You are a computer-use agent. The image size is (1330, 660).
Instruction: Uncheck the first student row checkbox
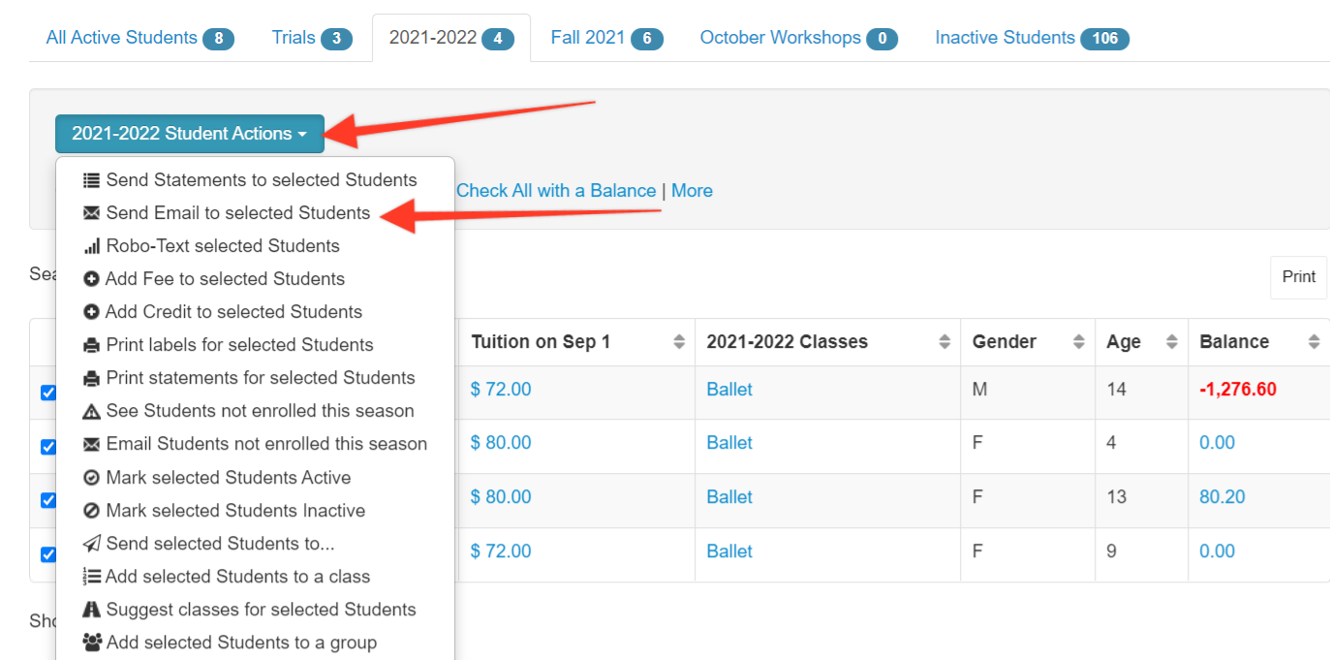point(48,393)
